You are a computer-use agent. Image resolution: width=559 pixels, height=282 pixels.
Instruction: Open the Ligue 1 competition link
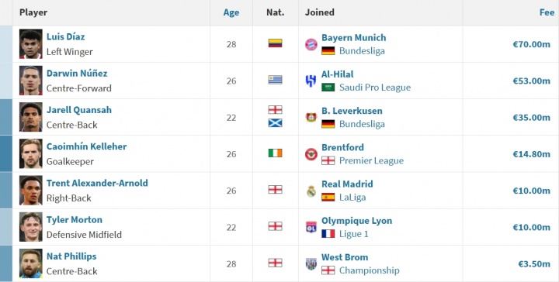354,234
